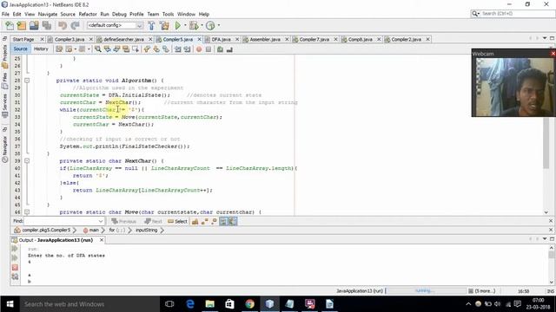Image resolution: width=556 pixels, height=312 pixels.
Task: Toggle Highlight Search icon in editor toolbar
Action: click(x=126, y=49)
